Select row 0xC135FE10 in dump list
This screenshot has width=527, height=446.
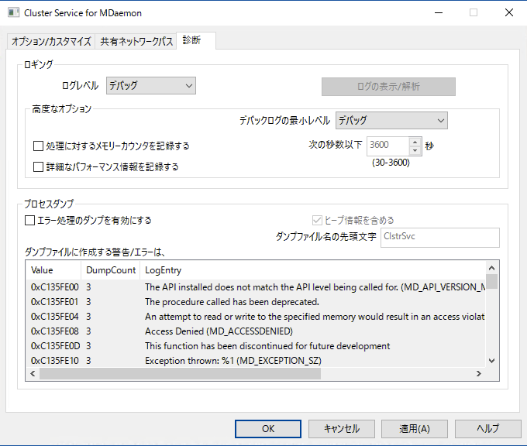(256, 361)
